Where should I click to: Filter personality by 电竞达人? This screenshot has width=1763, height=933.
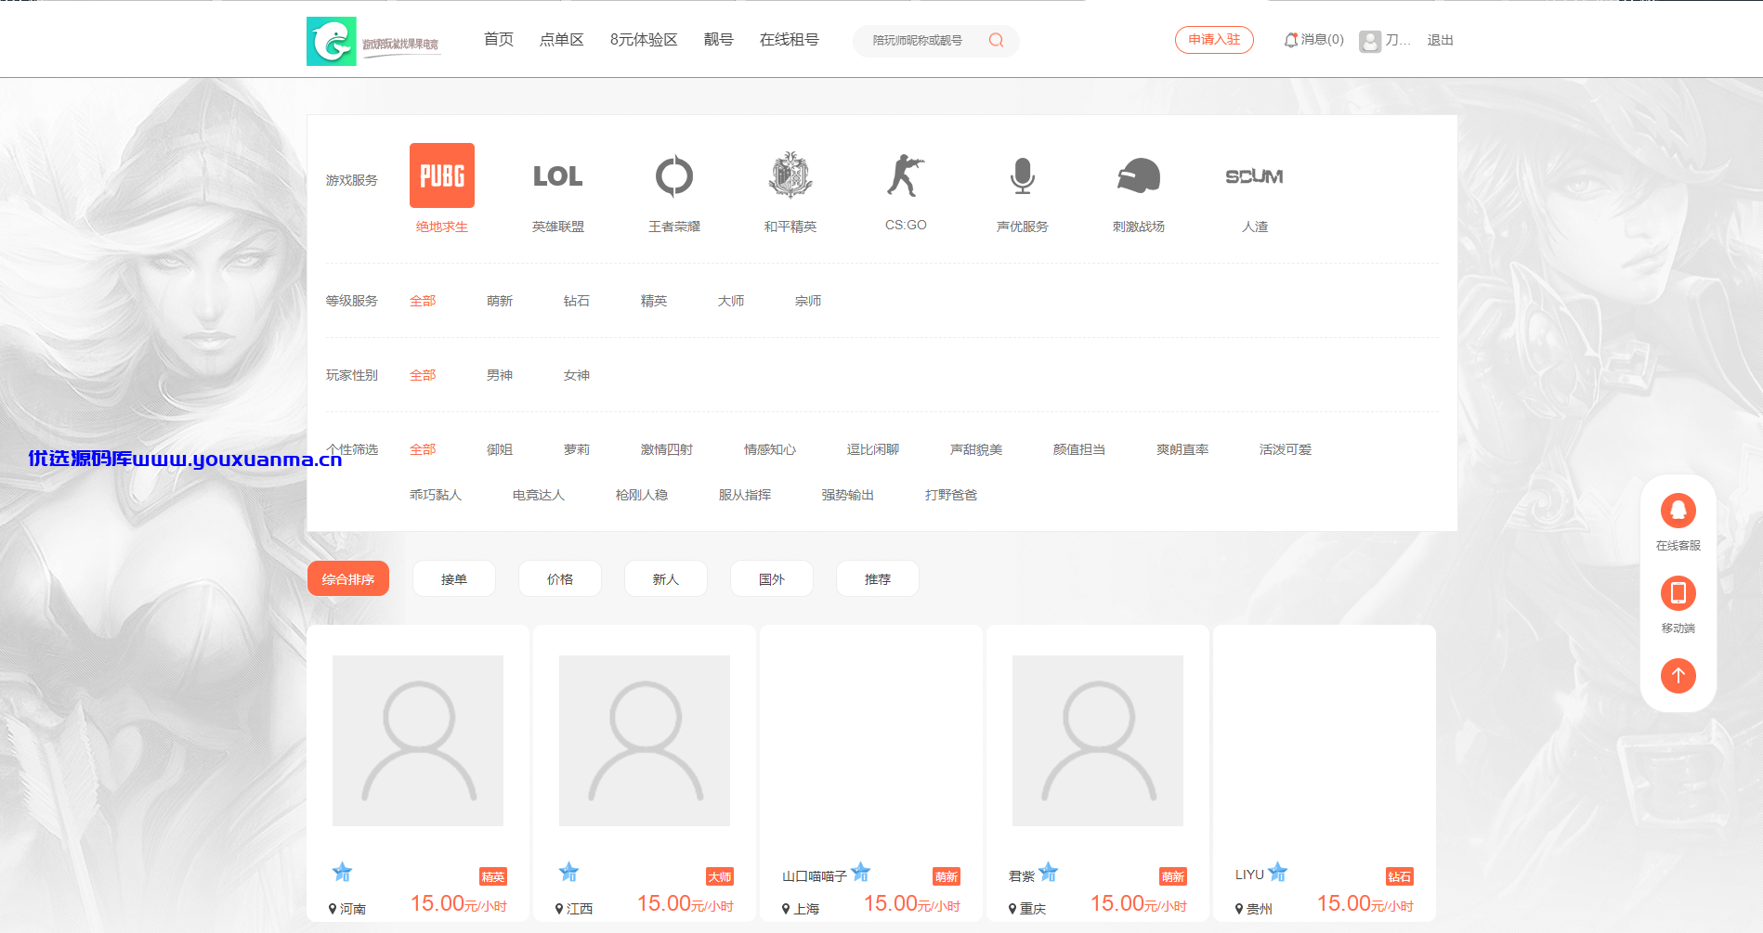click(539, 495)
